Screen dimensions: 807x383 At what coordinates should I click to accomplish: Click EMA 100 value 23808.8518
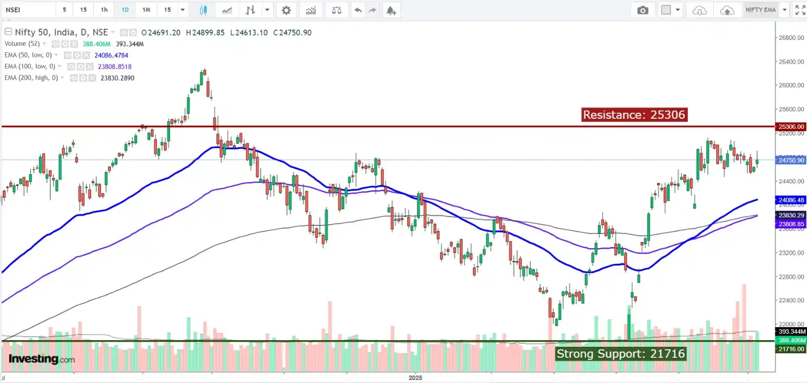click(114, 66)
